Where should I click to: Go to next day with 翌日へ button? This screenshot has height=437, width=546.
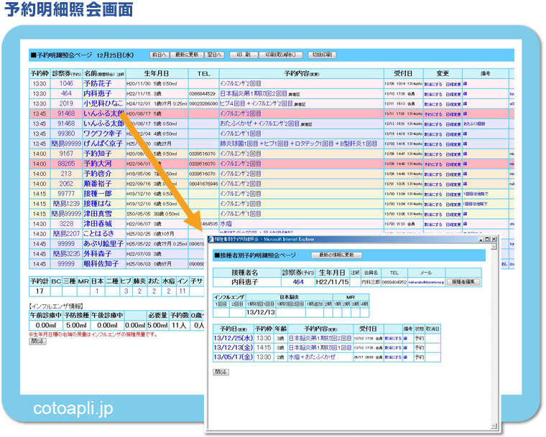pyautogui.click(x=214, y=55)
